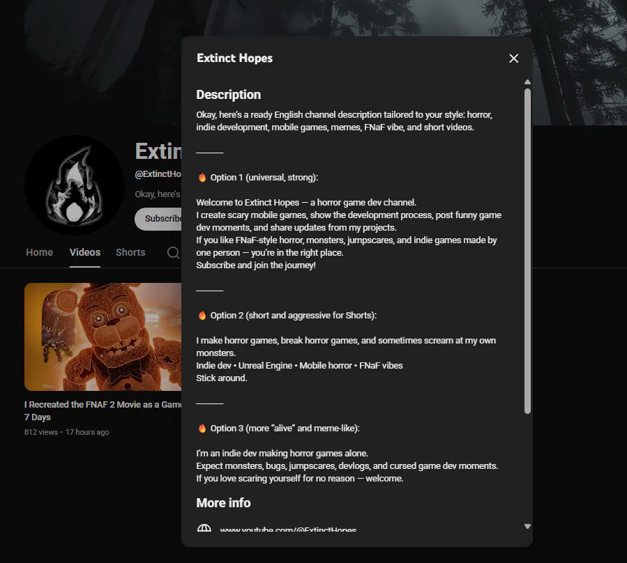The height and width of the screenshot is (563, 627).
Task: Click the scrollbar up arrow in dialog
Action: point(527,82)
